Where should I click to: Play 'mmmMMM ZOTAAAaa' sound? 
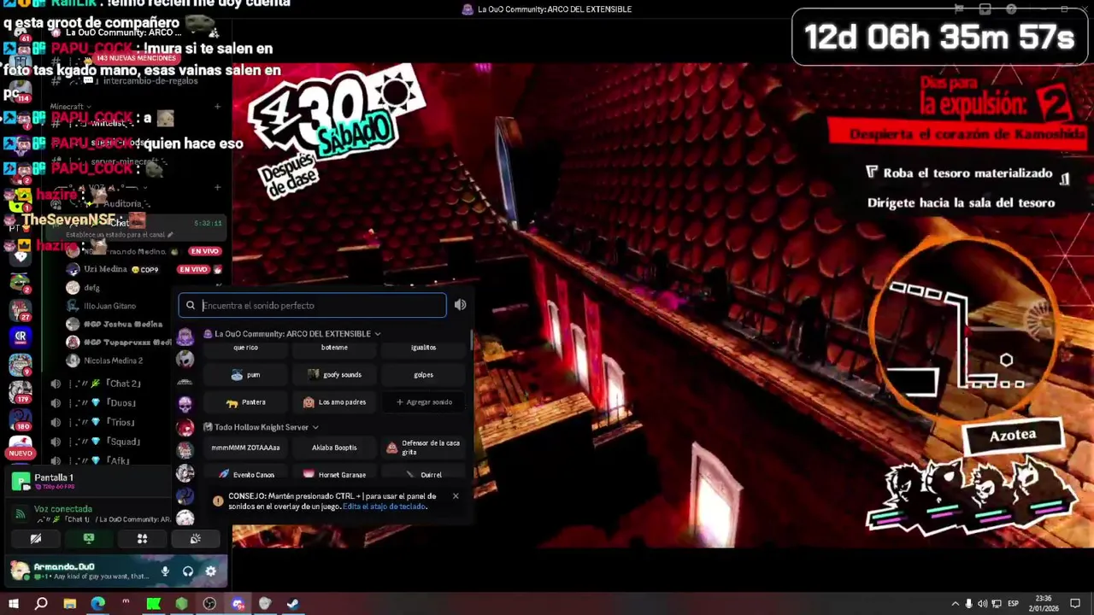245,448
